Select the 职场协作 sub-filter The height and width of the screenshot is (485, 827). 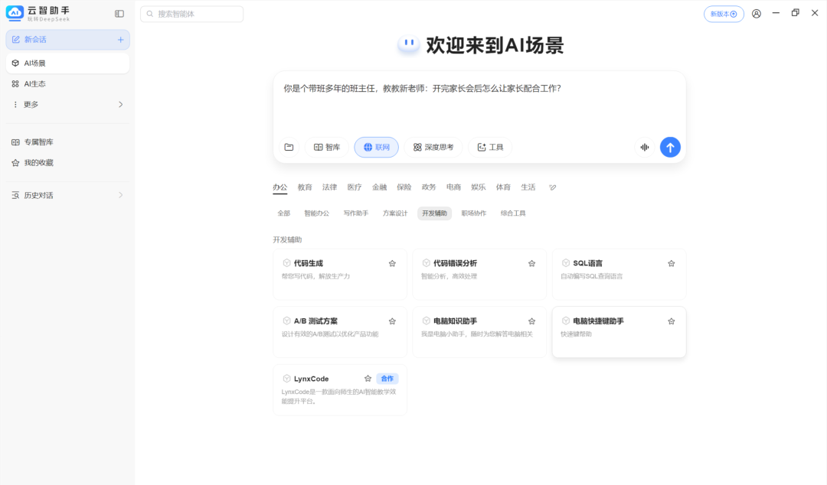474,213
